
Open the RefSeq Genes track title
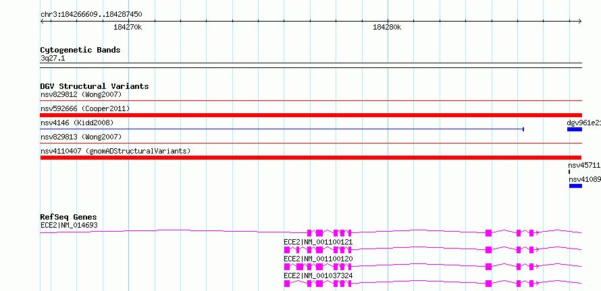(69, 217)
